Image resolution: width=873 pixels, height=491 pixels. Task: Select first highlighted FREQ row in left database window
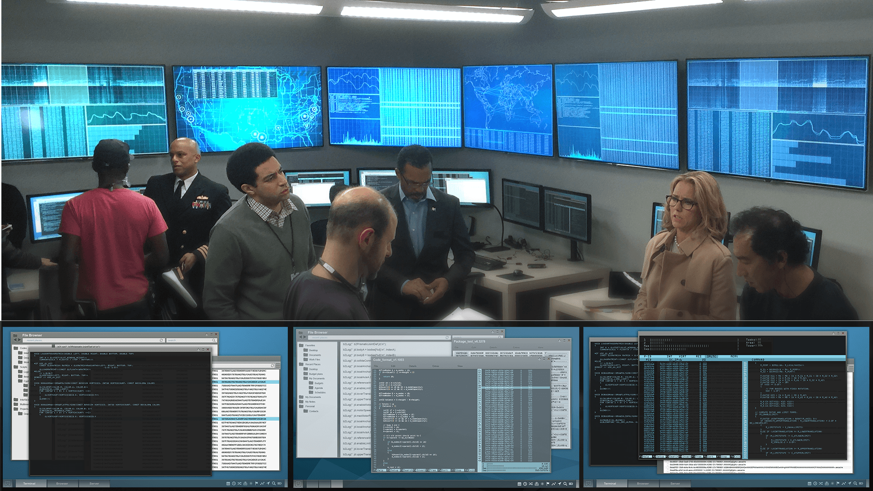click(246, 382)
